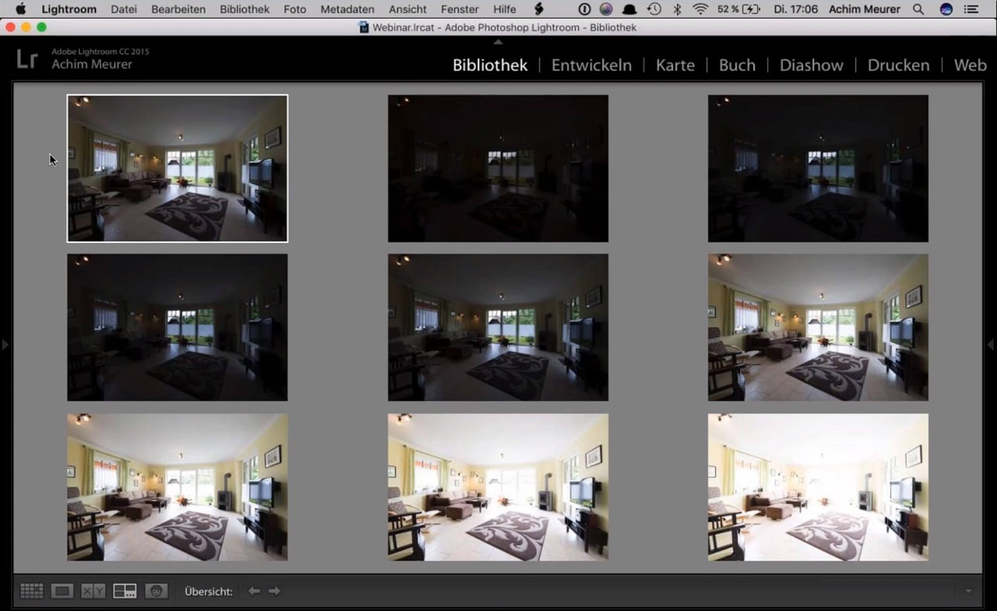Open the toolbar options dropdown chevron
This screenshot has height=611, width=997.
point(967,591)
